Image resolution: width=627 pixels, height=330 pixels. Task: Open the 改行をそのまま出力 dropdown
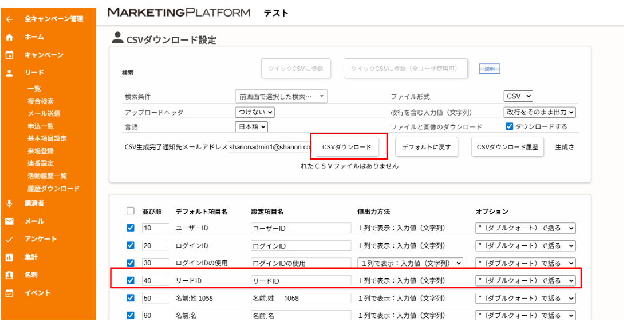pos(539,112)
